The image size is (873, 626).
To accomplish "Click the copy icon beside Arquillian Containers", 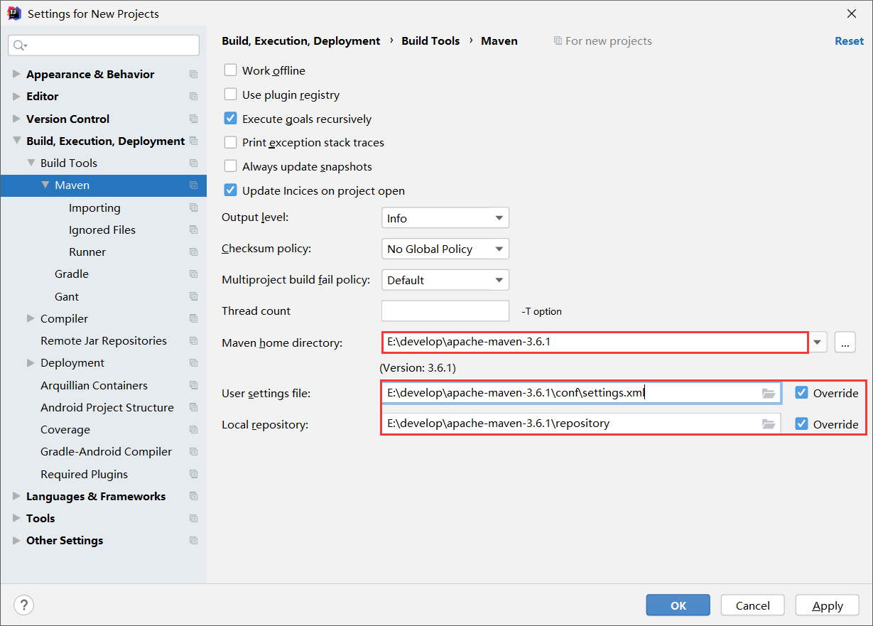I will [193, 386].
